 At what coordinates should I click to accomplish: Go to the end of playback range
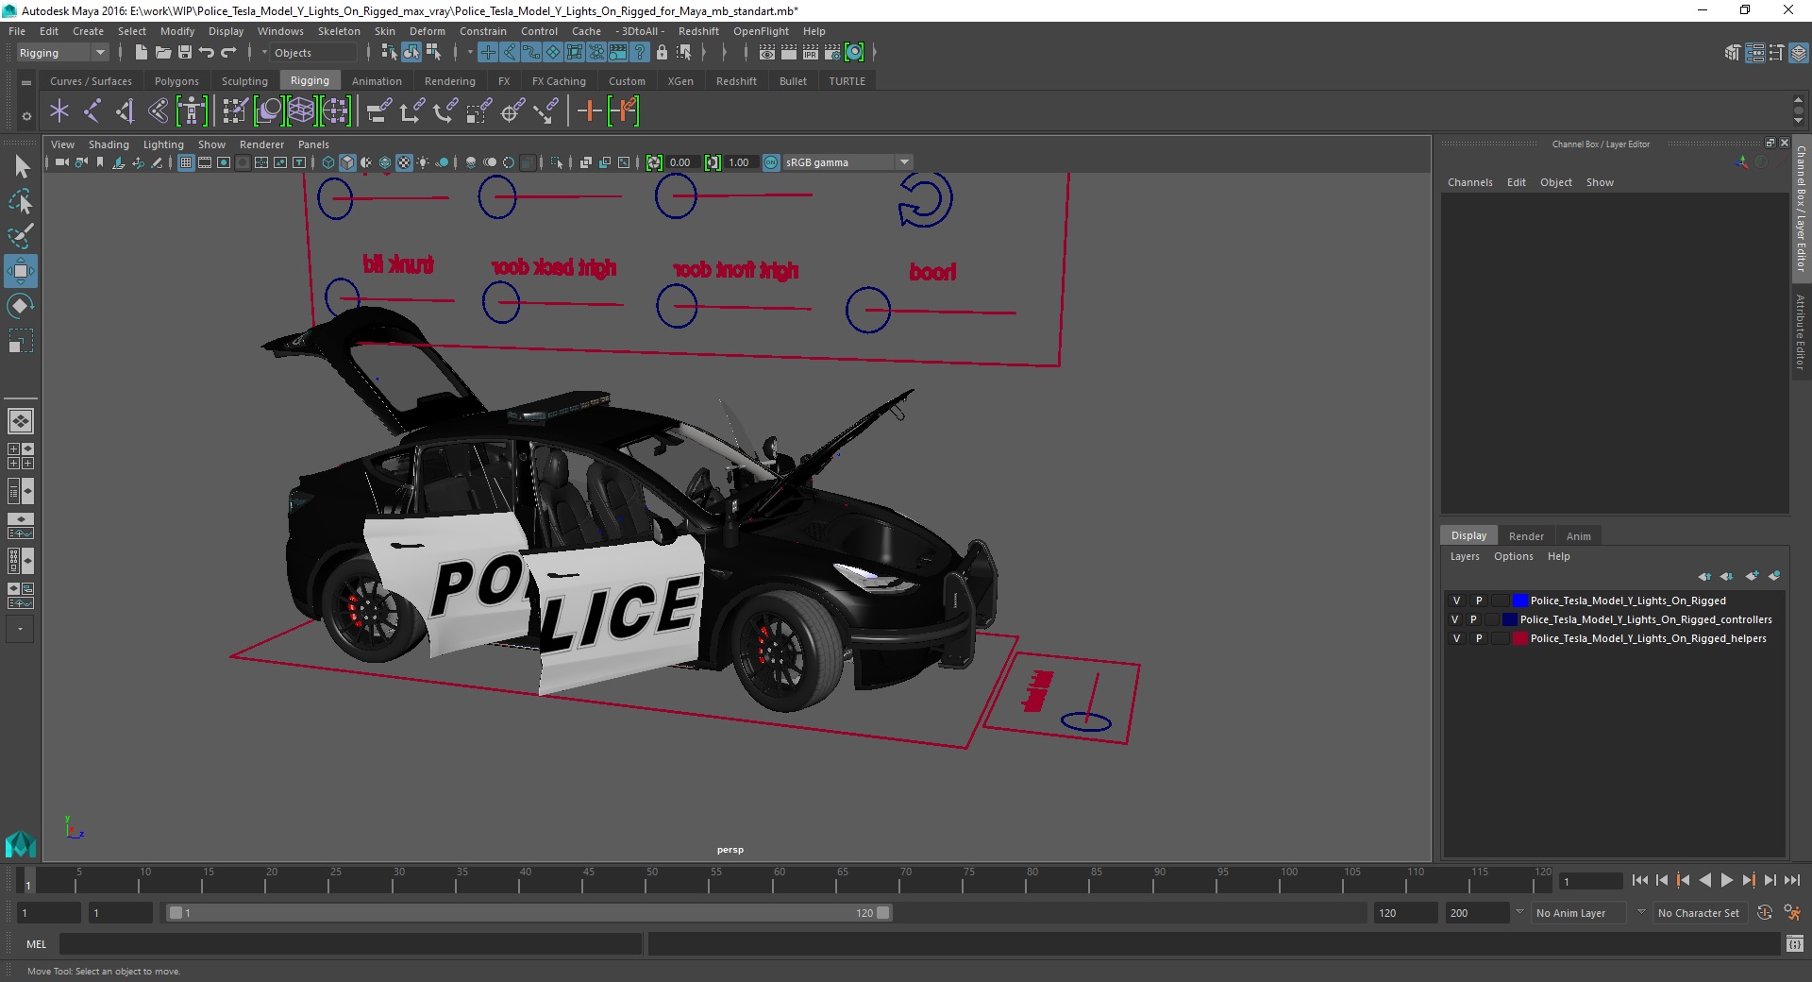1791,880
